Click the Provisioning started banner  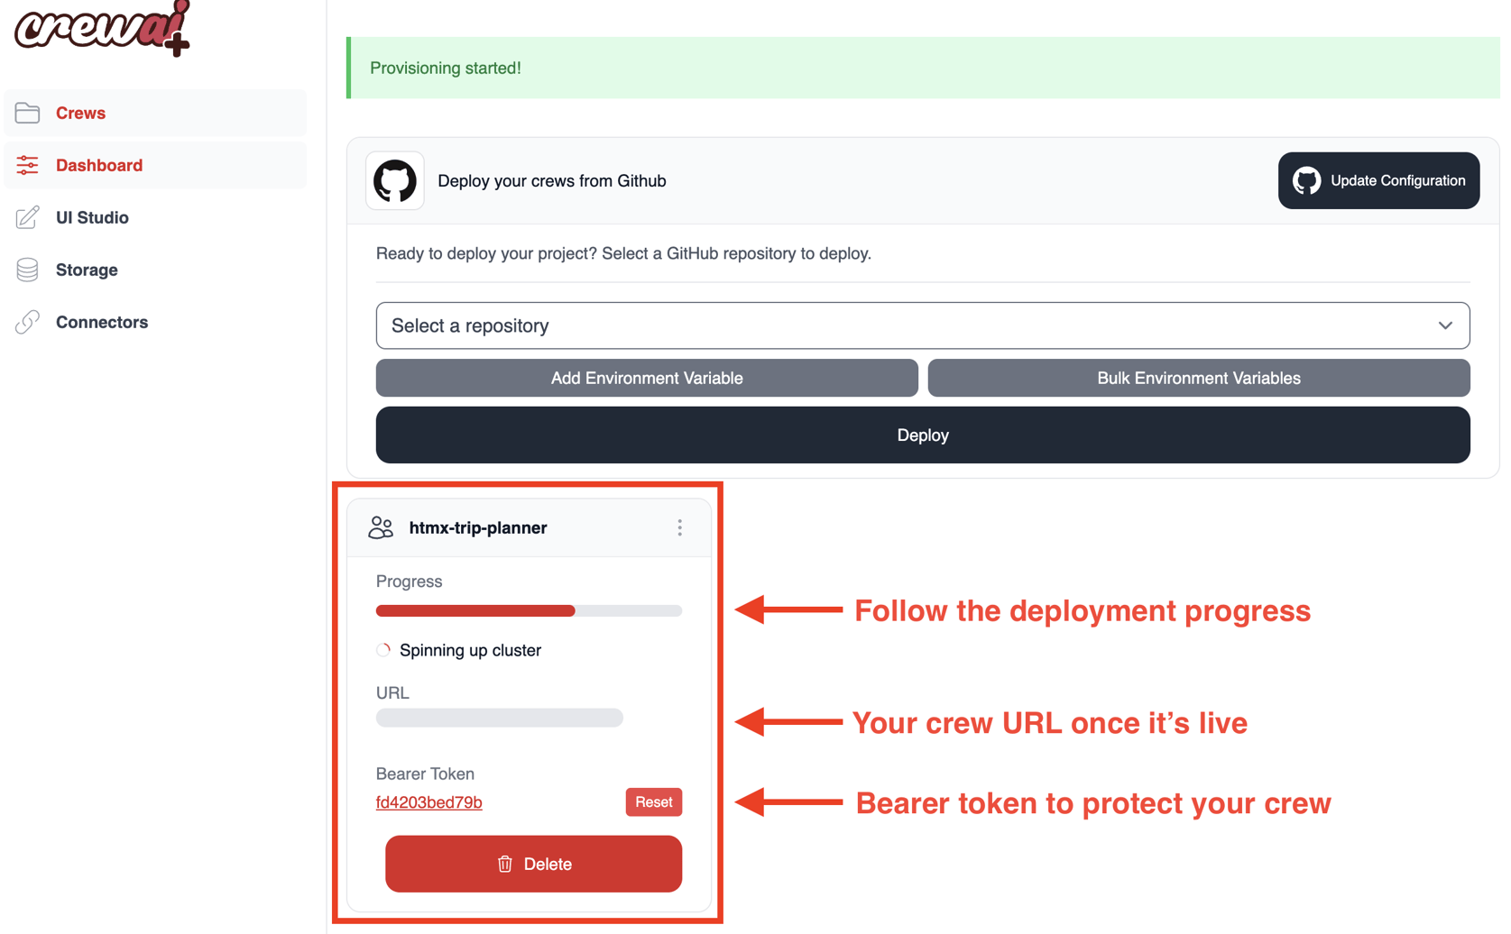click(x=922, y=68)
